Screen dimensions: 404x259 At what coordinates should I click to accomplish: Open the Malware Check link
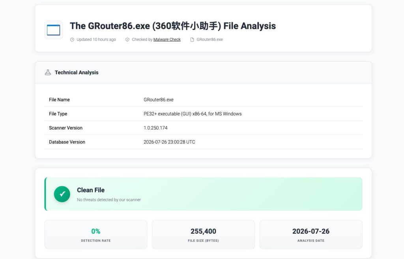167,40
